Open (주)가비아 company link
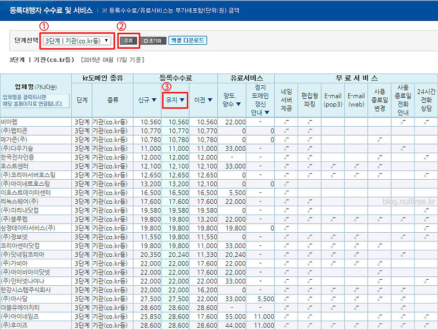 click(14, 263)
